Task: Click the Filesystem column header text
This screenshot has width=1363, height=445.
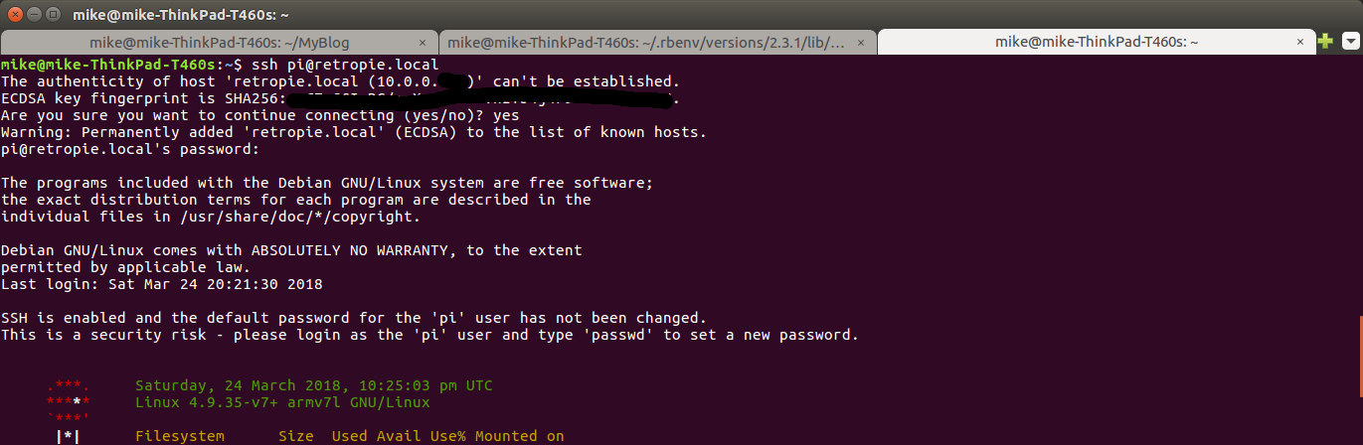Action: click(180, 436)
